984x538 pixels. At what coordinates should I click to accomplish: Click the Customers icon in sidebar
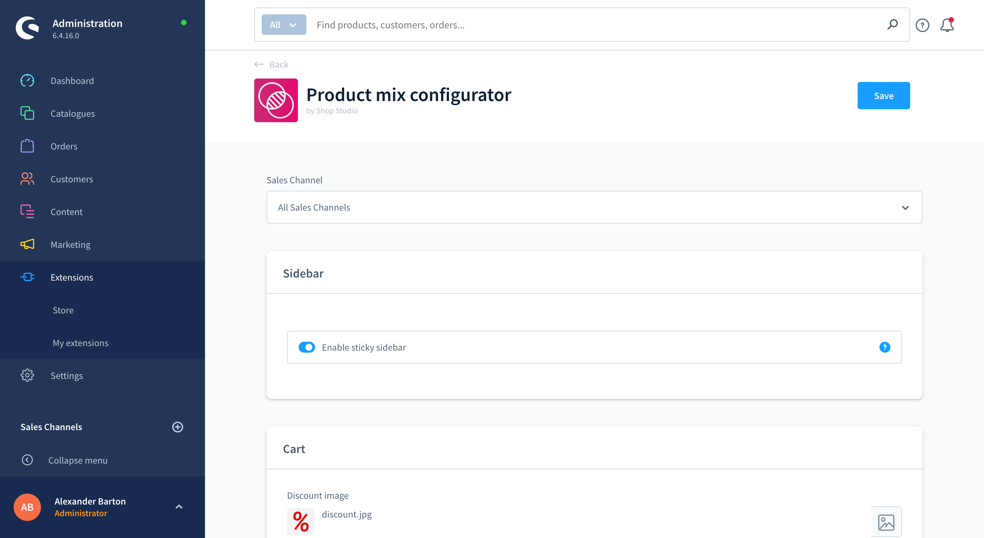pyautogui.click(x=27, y=178)
